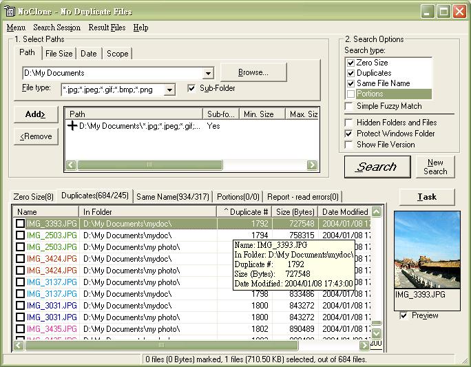
Task: Open the File type dropdown list
Action: pyautogui.click(x=170, y=89)
